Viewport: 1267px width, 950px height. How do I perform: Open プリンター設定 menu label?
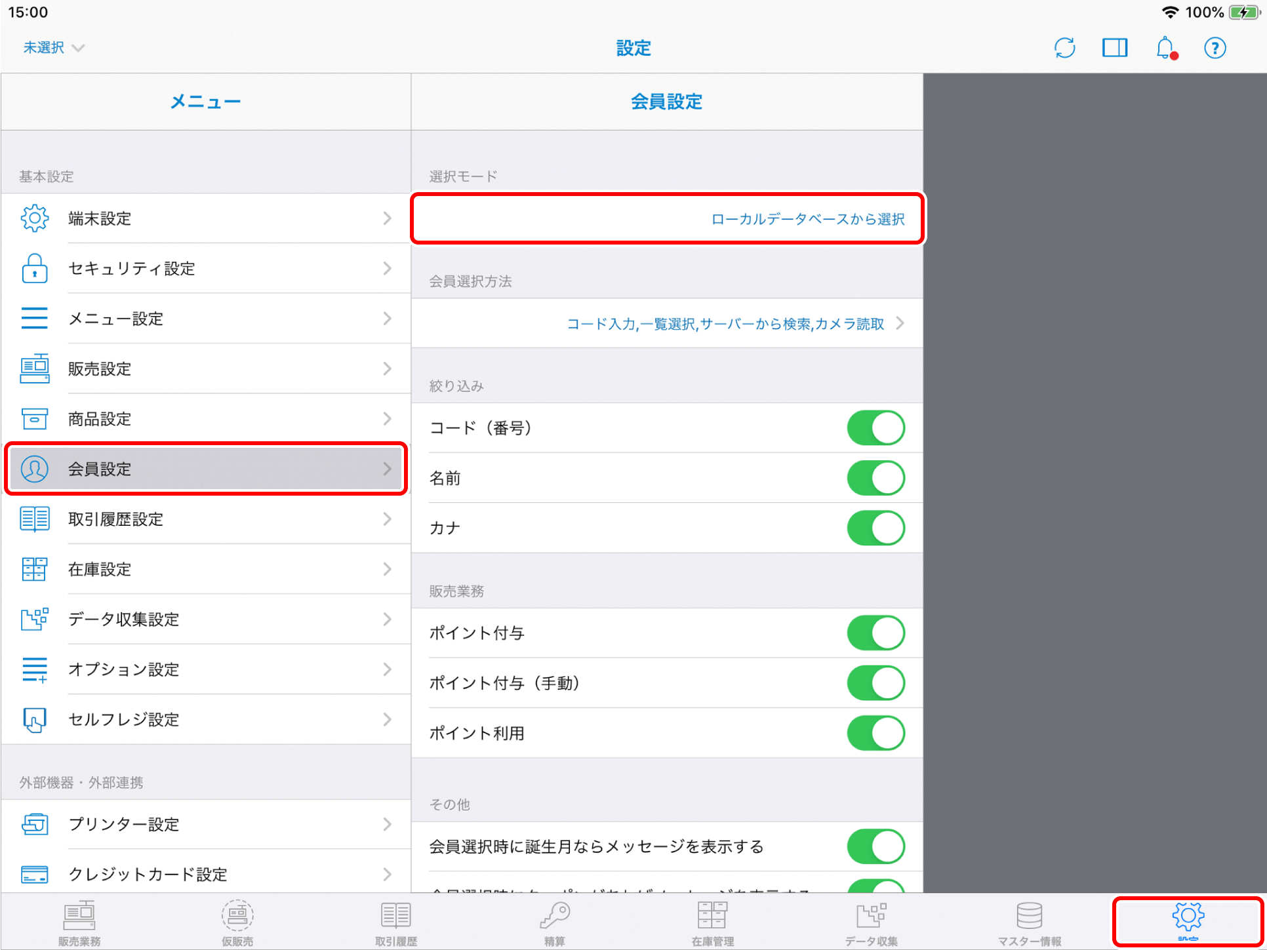(x=124, y=824)
